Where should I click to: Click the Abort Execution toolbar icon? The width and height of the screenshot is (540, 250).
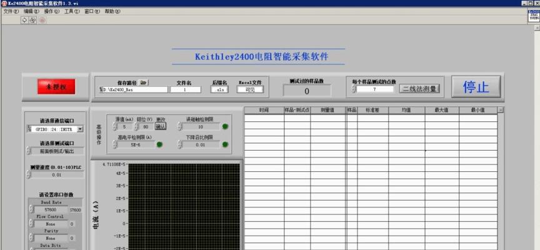tap(42, 21)
